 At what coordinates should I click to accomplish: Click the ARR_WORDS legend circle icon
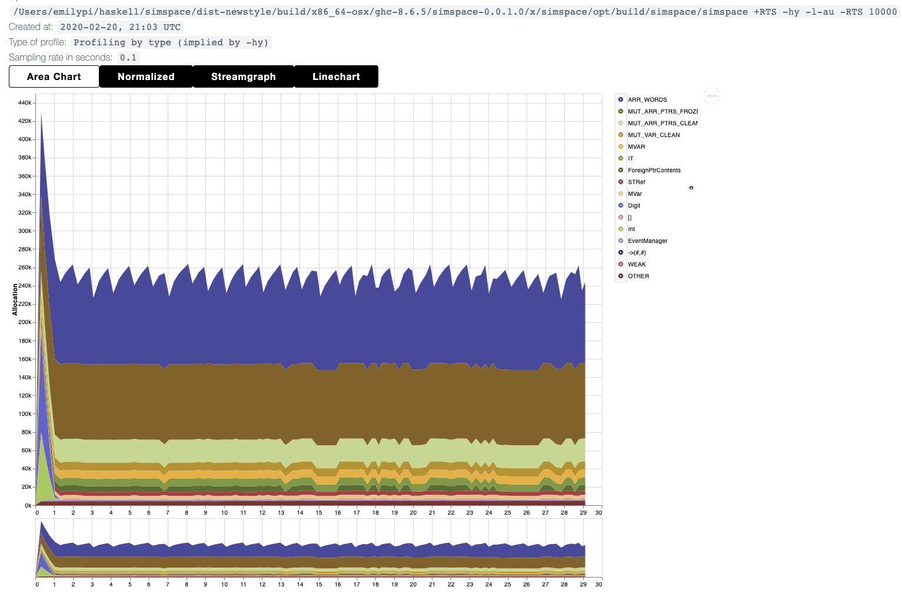(x=621, y=99)
